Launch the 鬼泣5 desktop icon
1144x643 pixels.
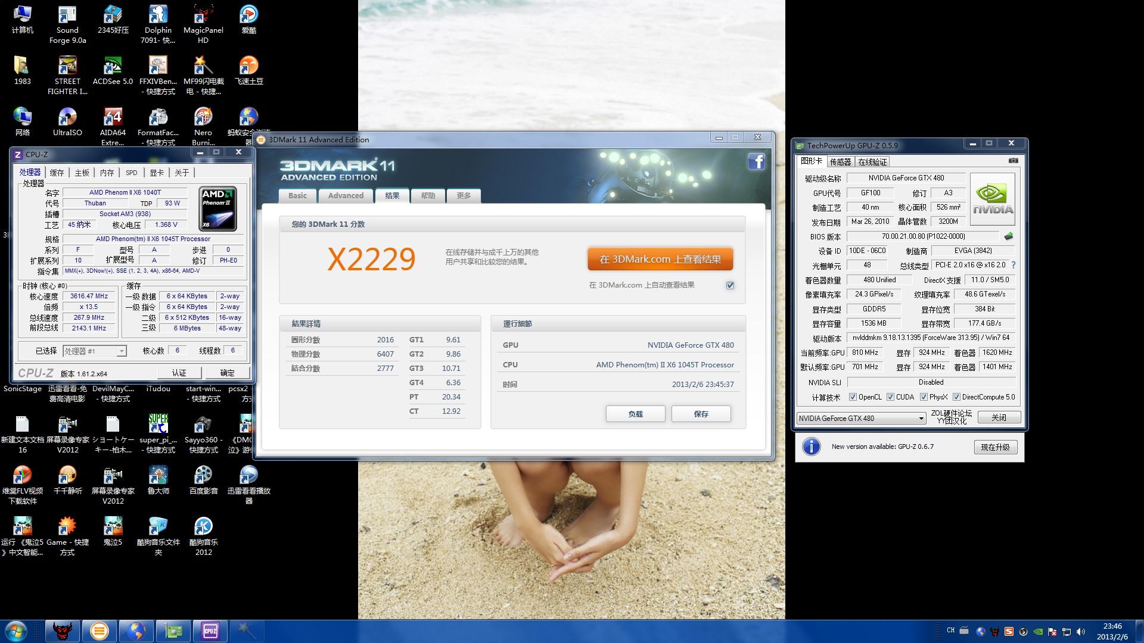(113, 532)
